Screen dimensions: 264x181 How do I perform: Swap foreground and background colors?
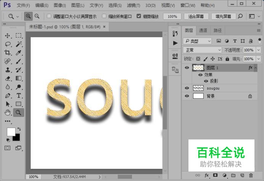[19, 129]
